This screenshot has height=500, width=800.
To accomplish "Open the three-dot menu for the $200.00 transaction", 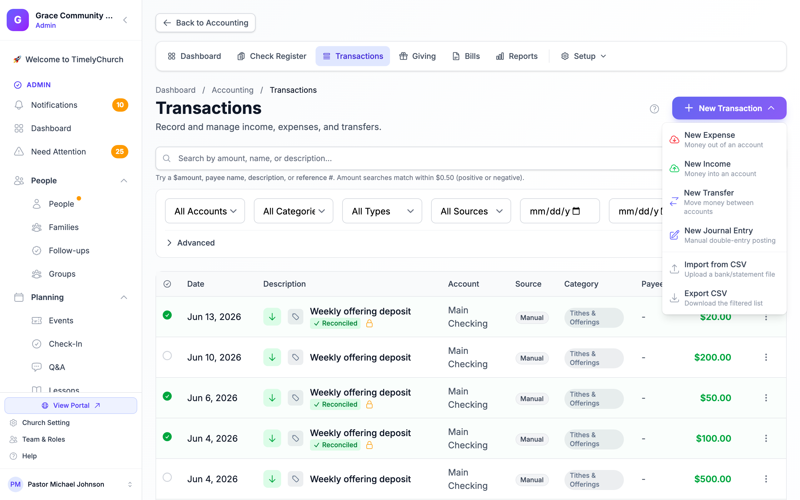I will [766, 357].
